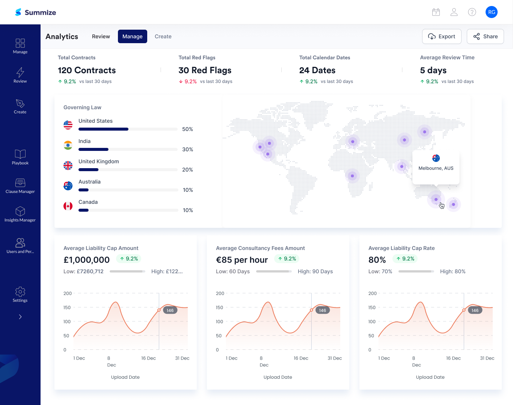The image size is (513, 405).
Task: Select the Manage tab
Action: pos(132,36)
